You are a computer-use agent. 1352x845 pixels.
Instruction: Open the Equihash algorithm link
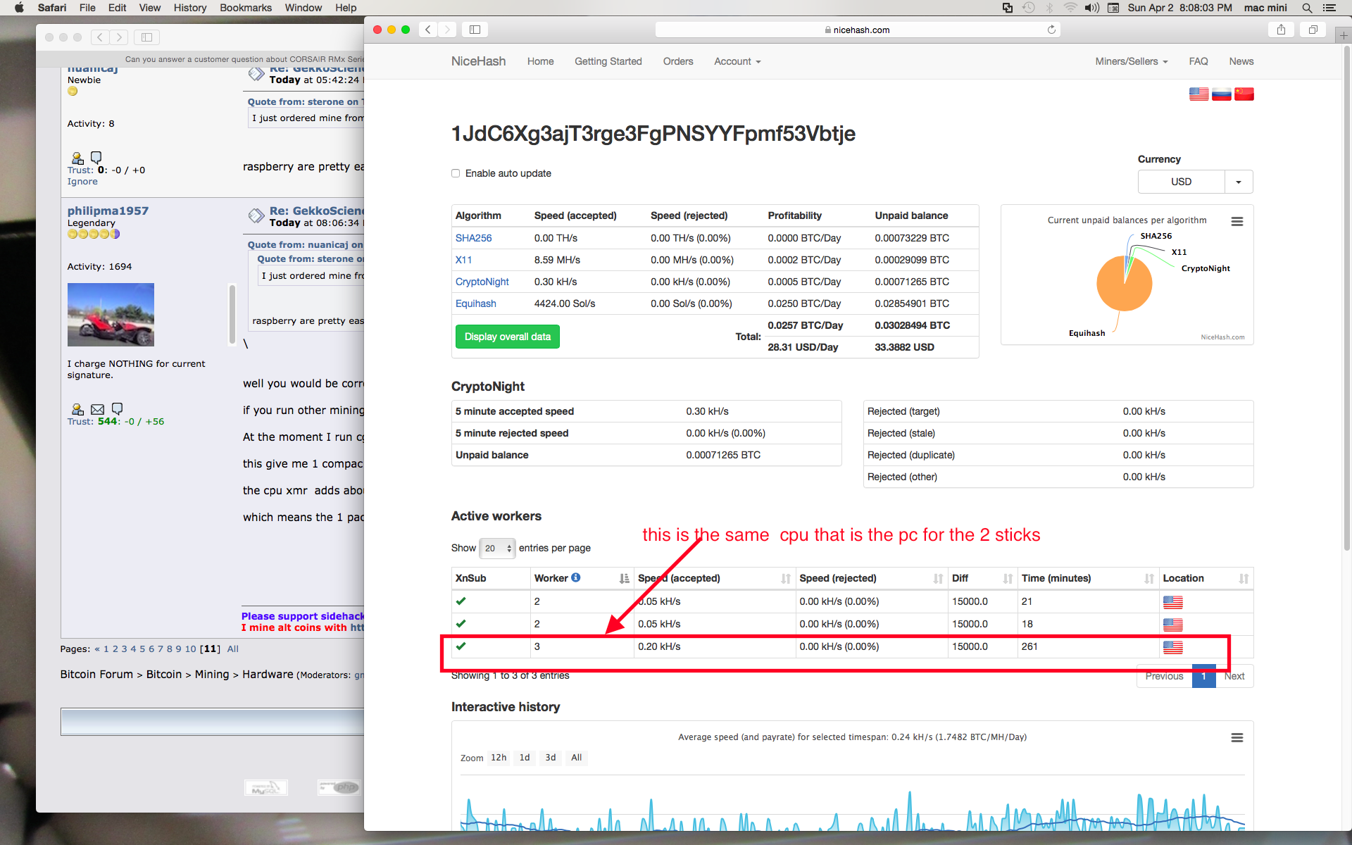pyautogui.click(x=476, y=303)
